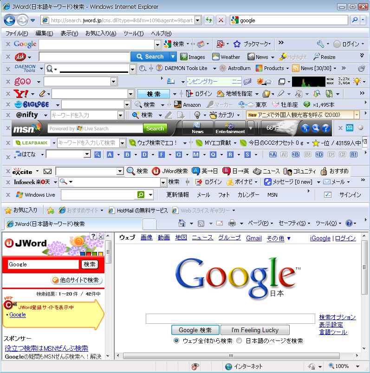Open address bar URL dropdown
Screen dimensions: 370x373
pyautogui.click(x=198, y=20)
